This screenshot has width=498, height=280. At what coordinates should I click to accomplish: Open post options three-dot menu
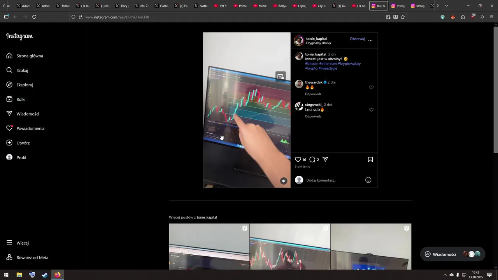click(370, 40)
